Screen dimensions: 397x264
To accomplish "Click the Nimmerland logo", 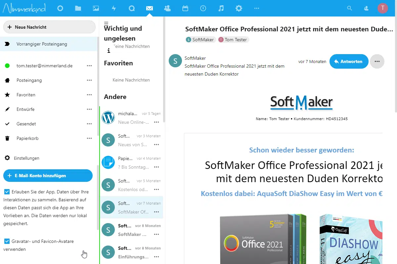I will tap(24, 8).
